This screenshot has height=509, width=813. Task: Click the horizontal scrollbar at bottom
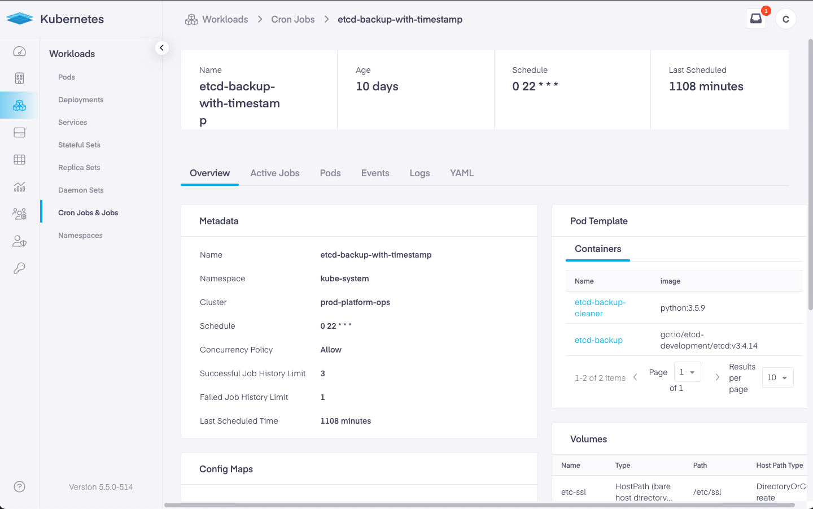point(479,505)
